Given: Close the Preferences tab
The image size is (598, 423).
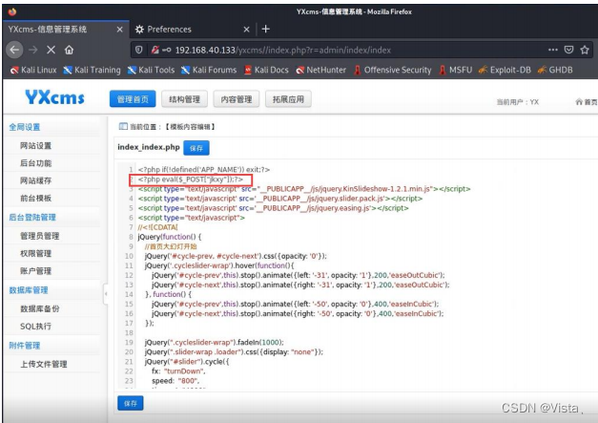Looking at the screenshot, I should [246, 30].
